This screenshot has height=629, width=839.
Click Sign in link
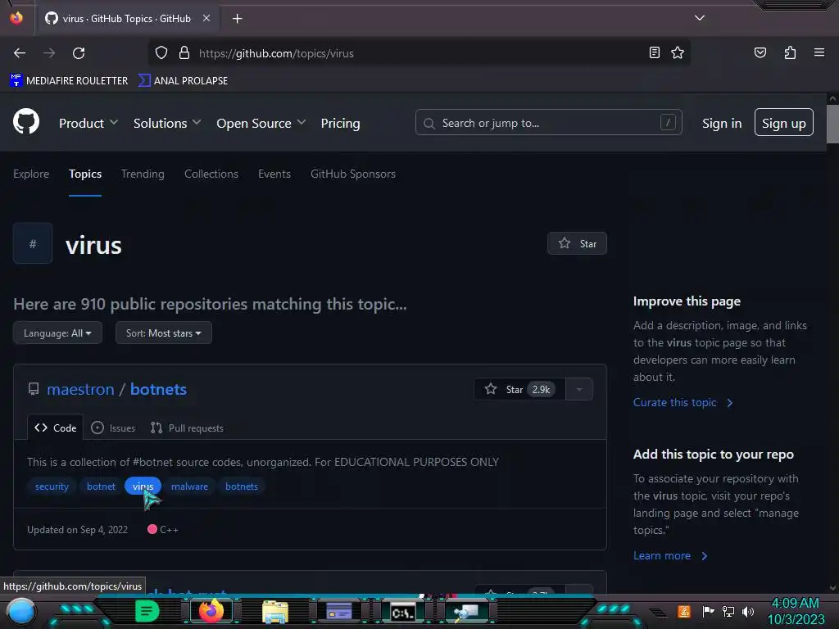[x=722, y=123]
